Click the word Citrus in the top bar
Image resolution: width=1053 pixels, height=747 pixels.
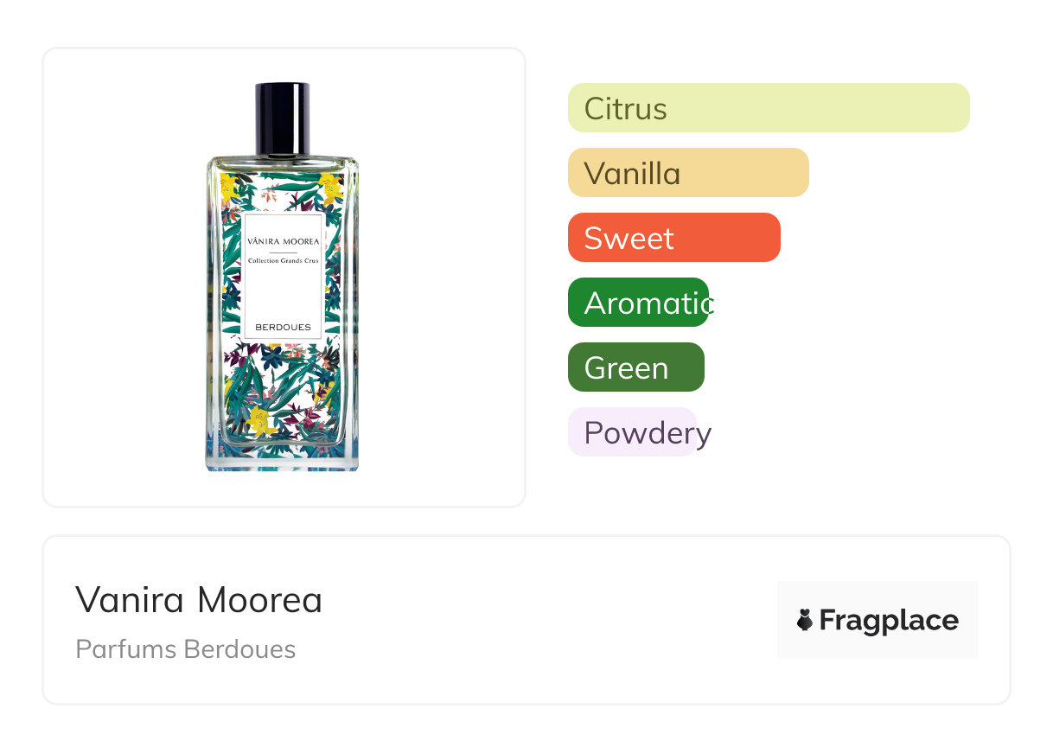(x=625, y=109)
